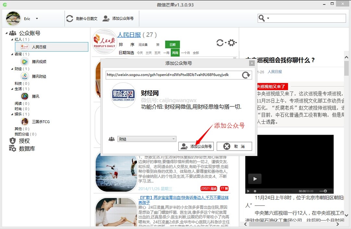
Task: Open the Eric account dropdown arrow
Action: (37, 18)
